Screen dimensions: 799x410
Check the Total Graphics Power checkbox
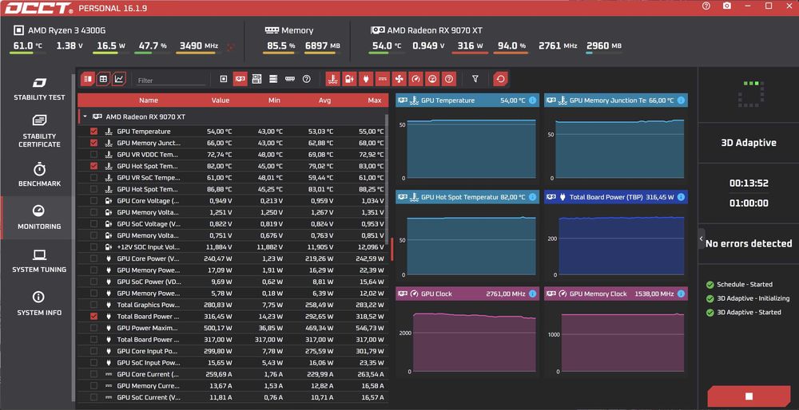coord(93,305)
